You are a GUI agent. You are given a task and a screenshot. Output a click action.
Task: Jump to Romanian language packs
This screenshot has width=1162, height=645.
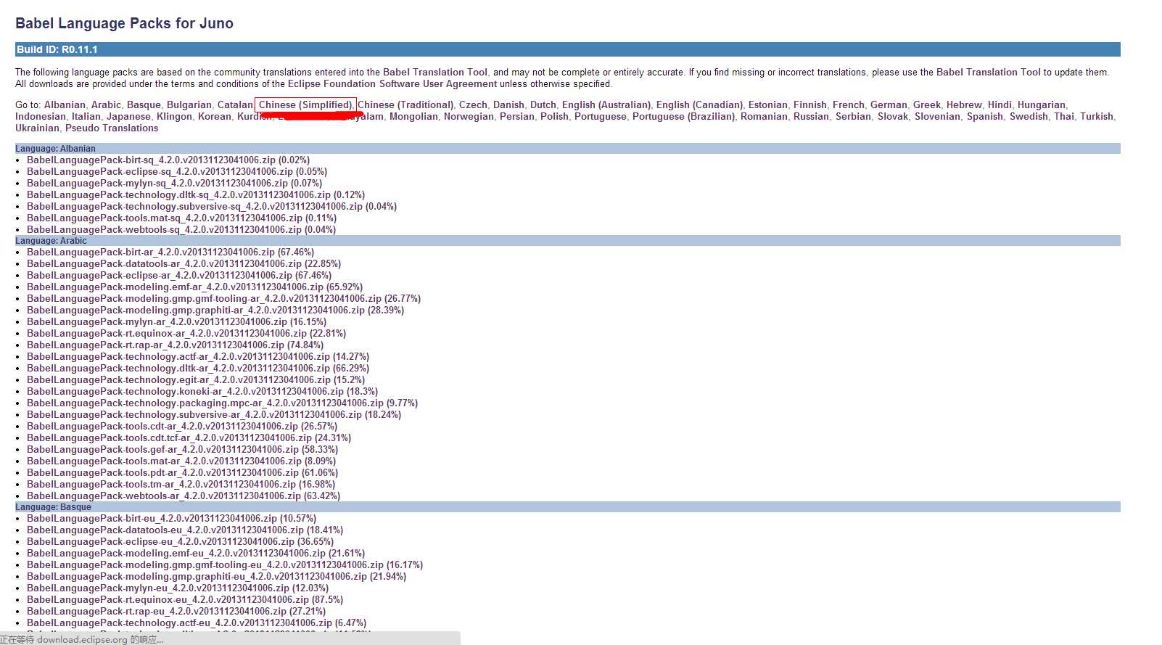coord(764,116)
